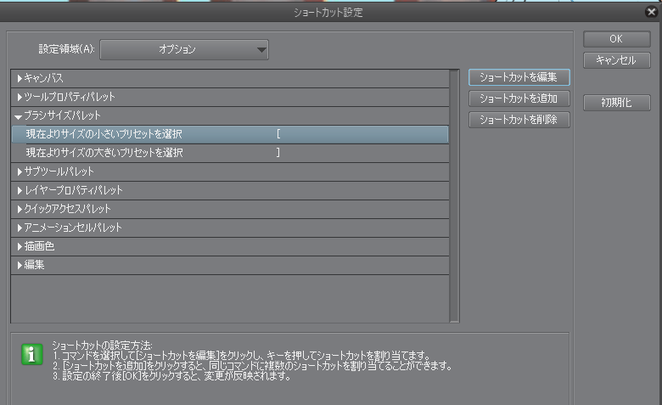The image size is (662, 405).
Task: Click the ] shortcut key value
Action: [278, 153]
